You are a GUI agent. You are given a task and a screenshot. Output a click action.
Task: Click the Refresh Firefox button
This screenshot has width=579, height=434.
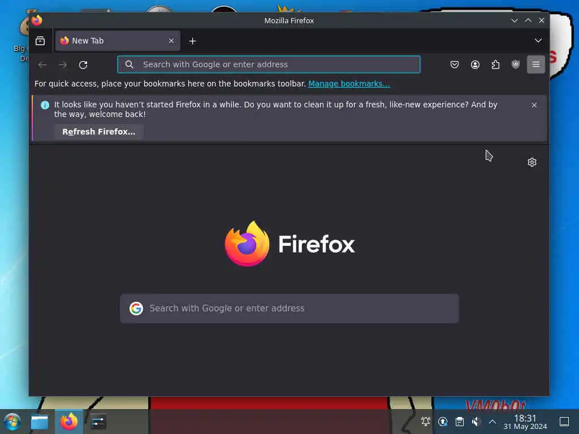[x=99, y=132]
